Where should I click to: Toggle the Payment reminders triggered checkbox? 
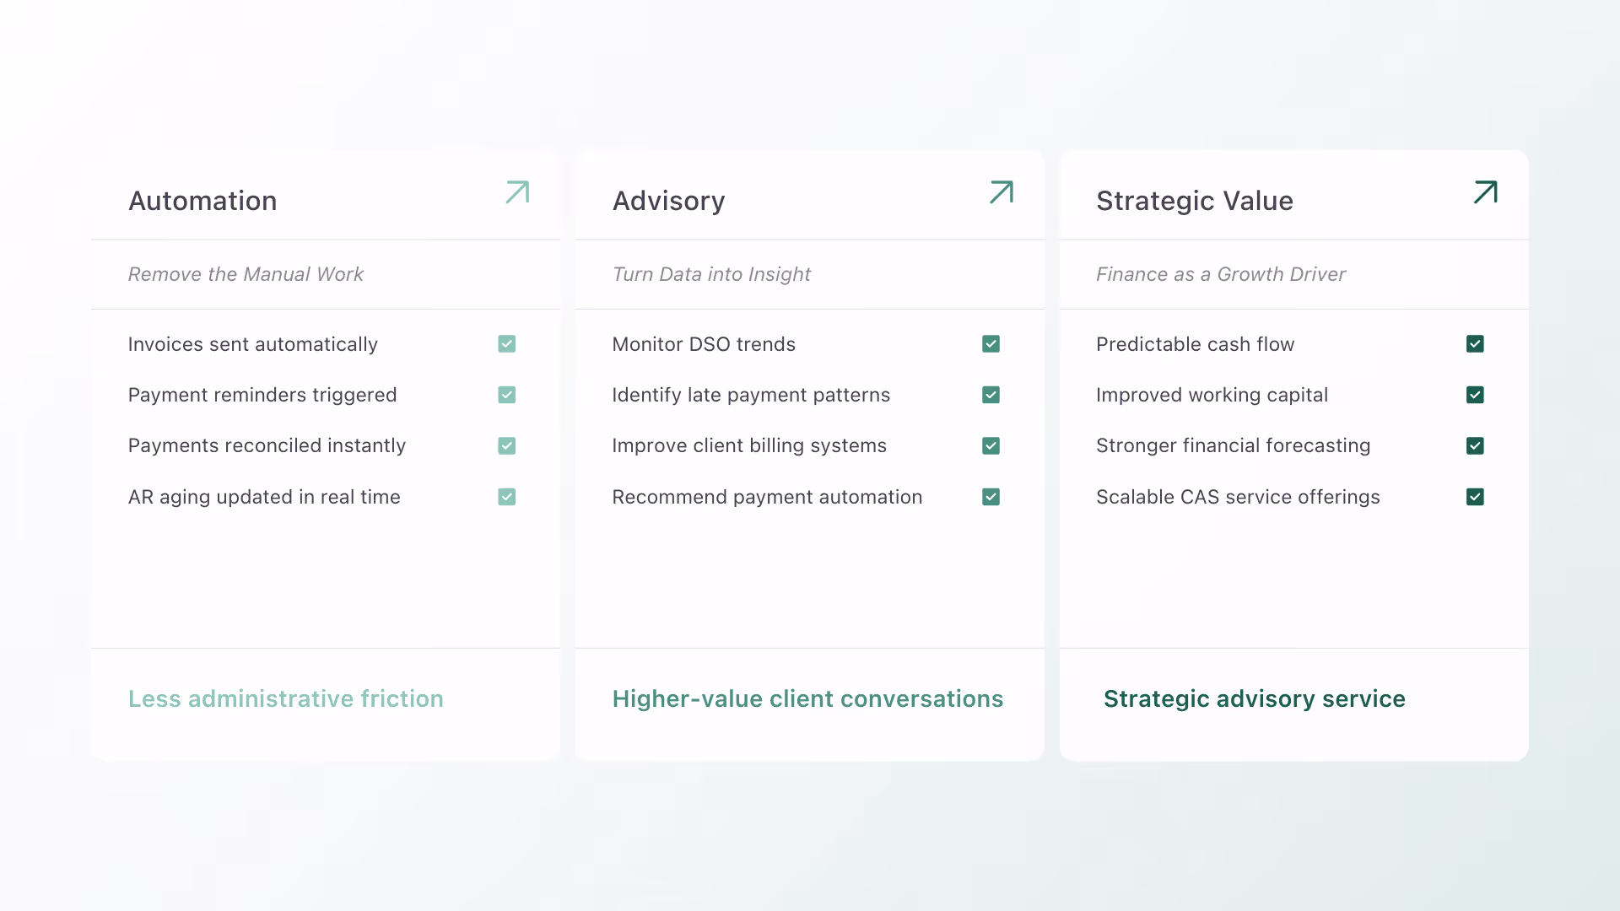[507, 395]
